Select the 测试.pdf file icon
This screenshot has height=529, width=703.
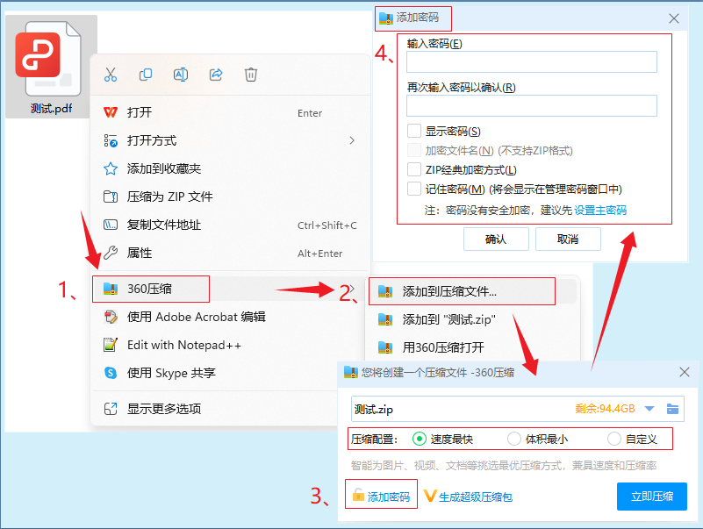coord(51,67)
